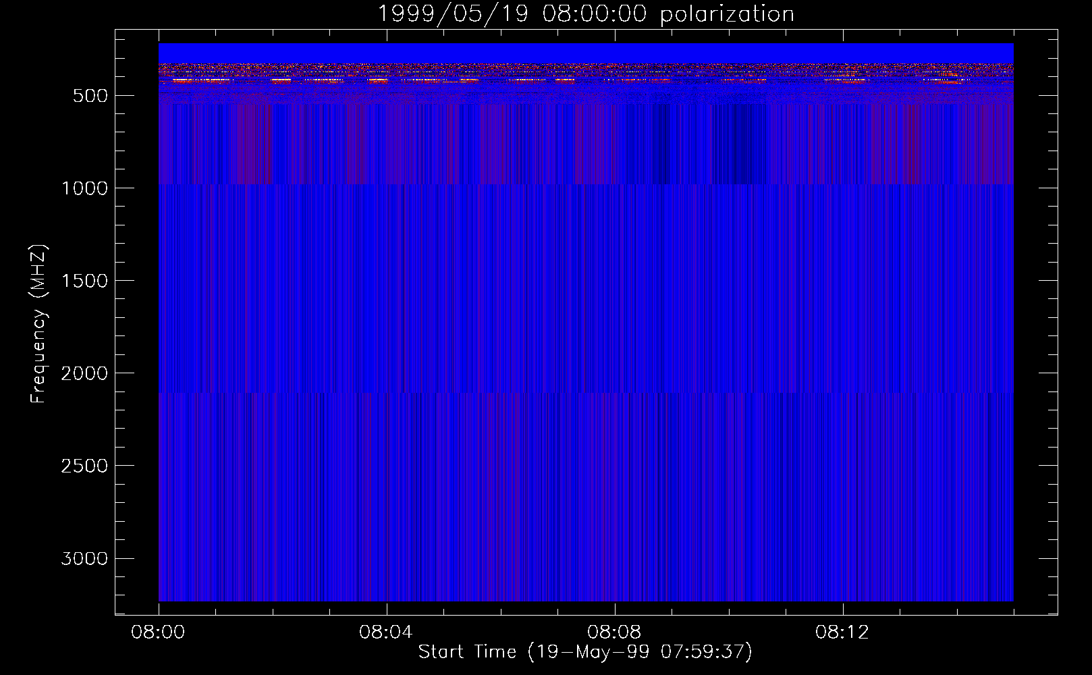
Task: Click the 1500 frequency tick label
Action: click(x=84, y=281)
